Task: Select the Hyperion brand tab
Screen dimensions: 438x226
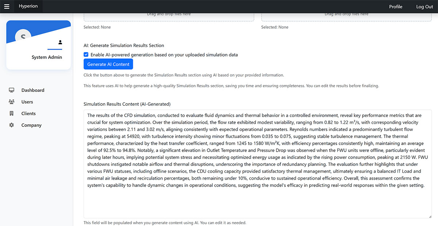Action: tap(28, 6)
